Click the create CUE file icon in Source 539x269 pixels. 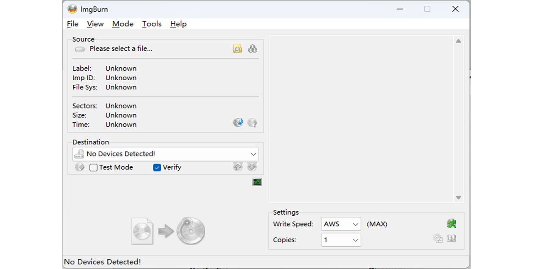(252, 48)
